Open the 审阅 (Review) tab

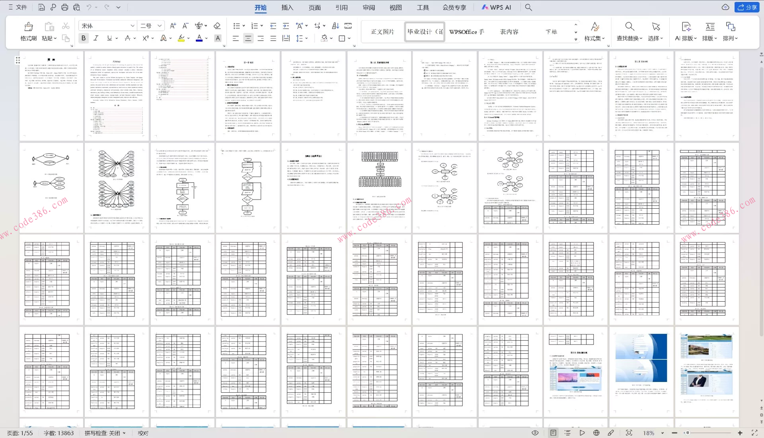point(368,7)
